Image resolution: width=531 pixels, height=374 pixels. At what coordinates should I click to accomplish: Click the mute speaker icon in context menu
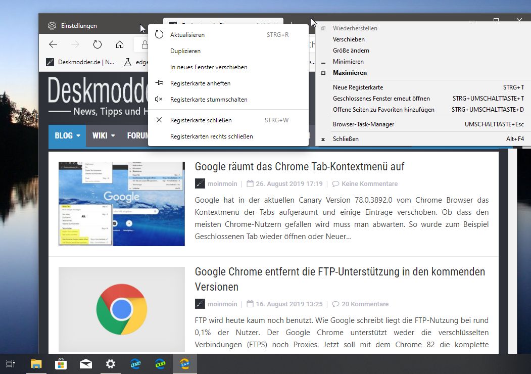tap(159, 99)
